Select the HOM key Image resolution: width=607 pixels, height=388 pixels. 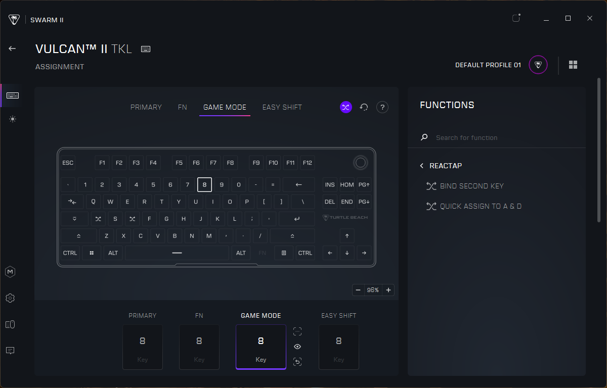pos(347,184)
